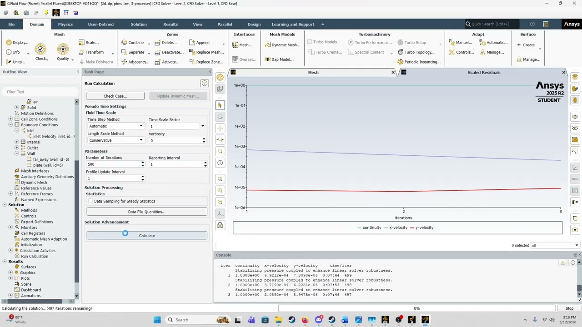This screenshot has height=327, width=582.
Task: Enable Data Sampling for Steady Statistics
Action: point(90,201)
